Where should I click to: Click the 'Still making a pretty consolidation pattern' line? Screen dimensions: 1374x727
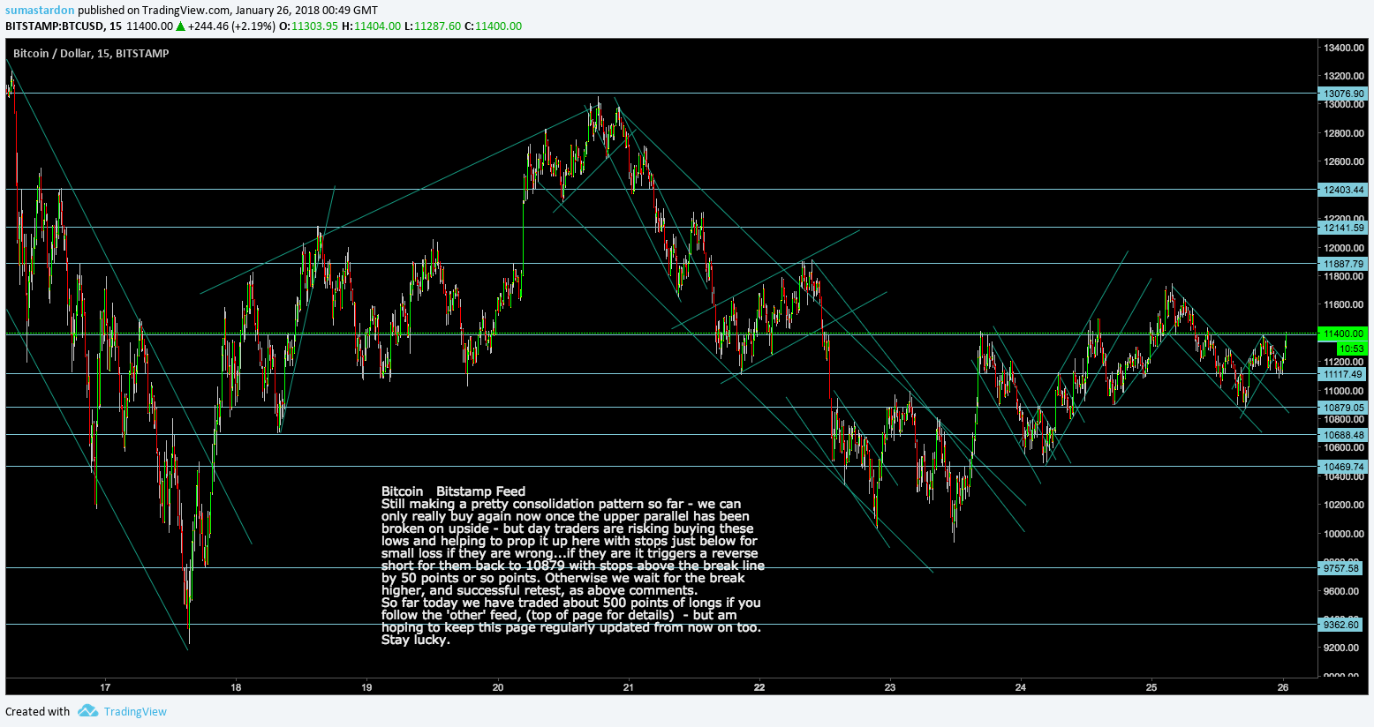(x=562, y=504)
